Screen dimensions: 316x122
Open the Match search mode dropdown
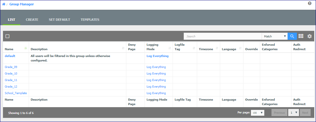coord(275,36)
